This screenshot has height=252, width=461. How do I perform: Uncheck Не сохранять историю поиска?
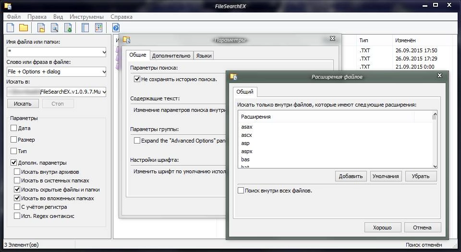137,79
